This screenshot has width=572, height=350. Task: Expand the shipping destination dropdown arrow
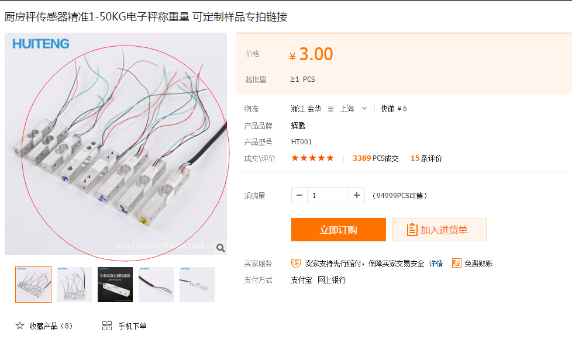[364, 108]
